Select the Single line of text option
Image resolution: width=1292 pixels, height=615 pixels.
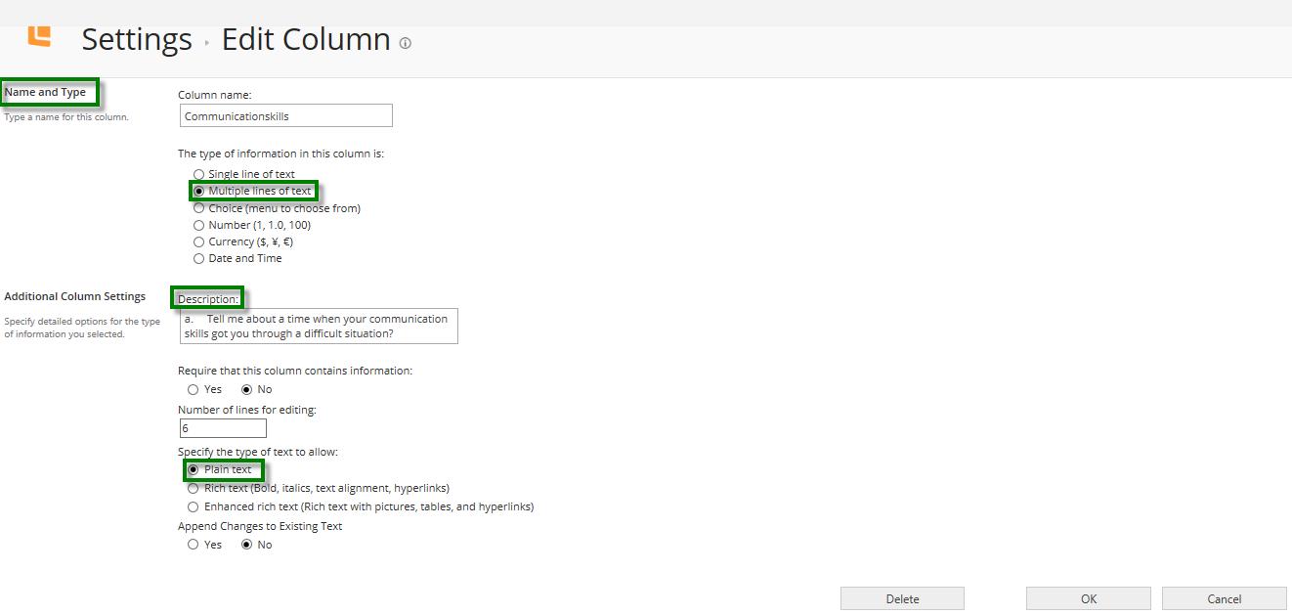click(199, 174)
